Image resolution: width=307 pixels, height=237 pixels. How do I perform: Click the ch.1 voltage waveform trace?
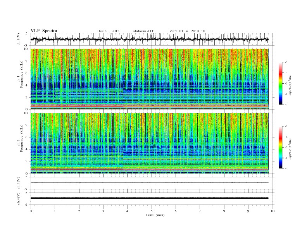point(149,39)
